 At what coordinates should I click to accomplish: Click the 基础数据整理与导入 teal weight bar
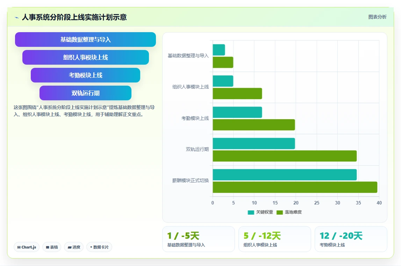coord(219,50)
